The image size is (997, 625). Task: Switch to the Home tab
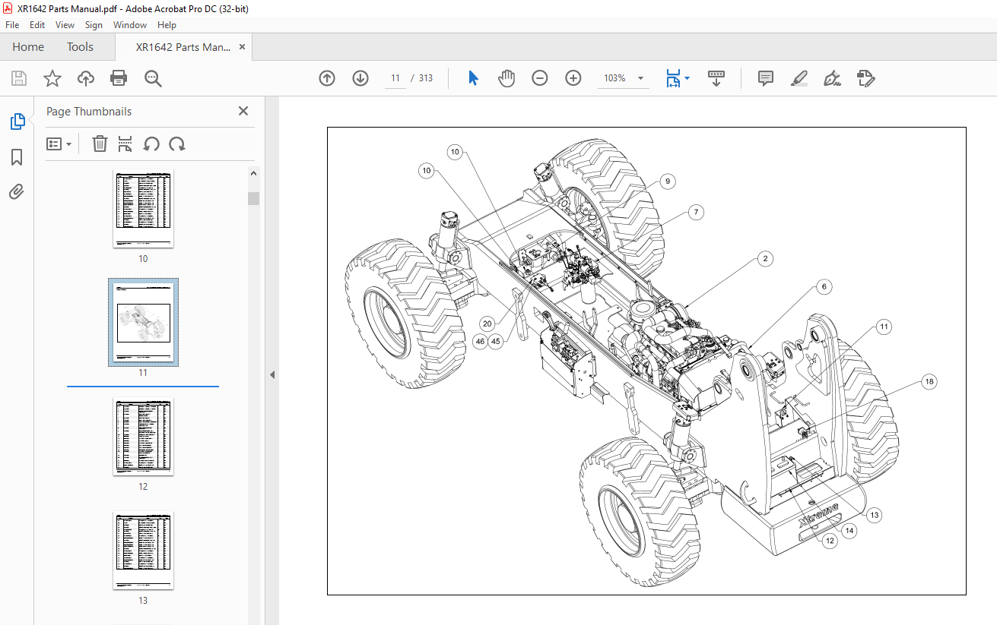coord(28,47)
